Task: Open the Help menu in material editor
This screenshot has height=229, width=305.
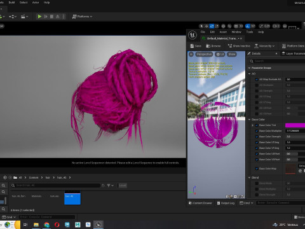Action: coord(261,32)
